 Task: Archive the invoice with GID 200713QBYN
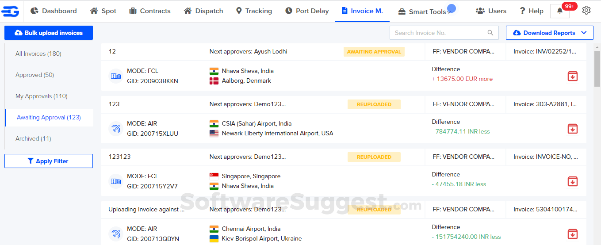[x=573, y=234]
